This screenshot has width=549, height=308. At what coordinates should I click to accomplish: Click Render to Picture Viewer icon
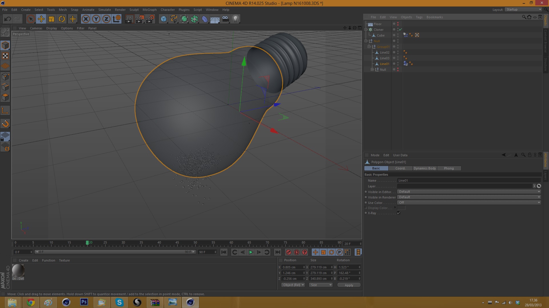pos(140,19)
